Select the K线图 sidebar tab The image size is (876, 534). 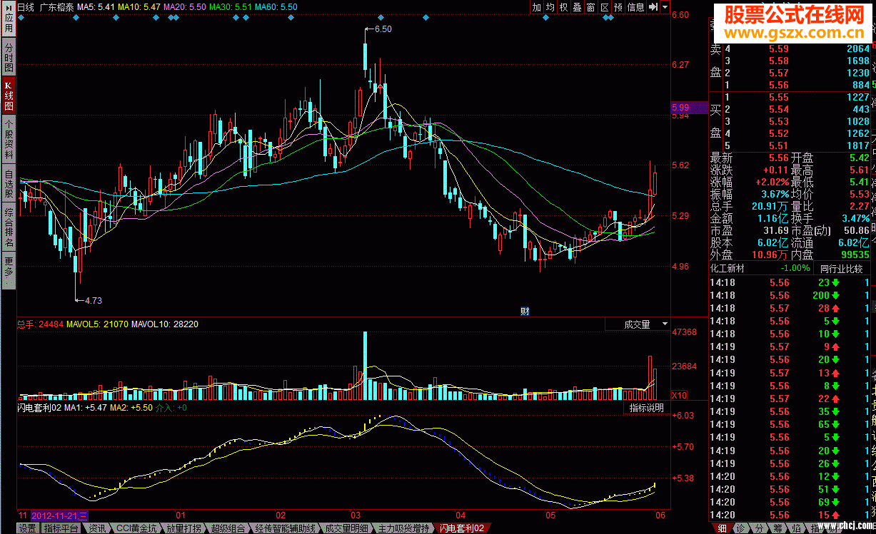[9, 95]
